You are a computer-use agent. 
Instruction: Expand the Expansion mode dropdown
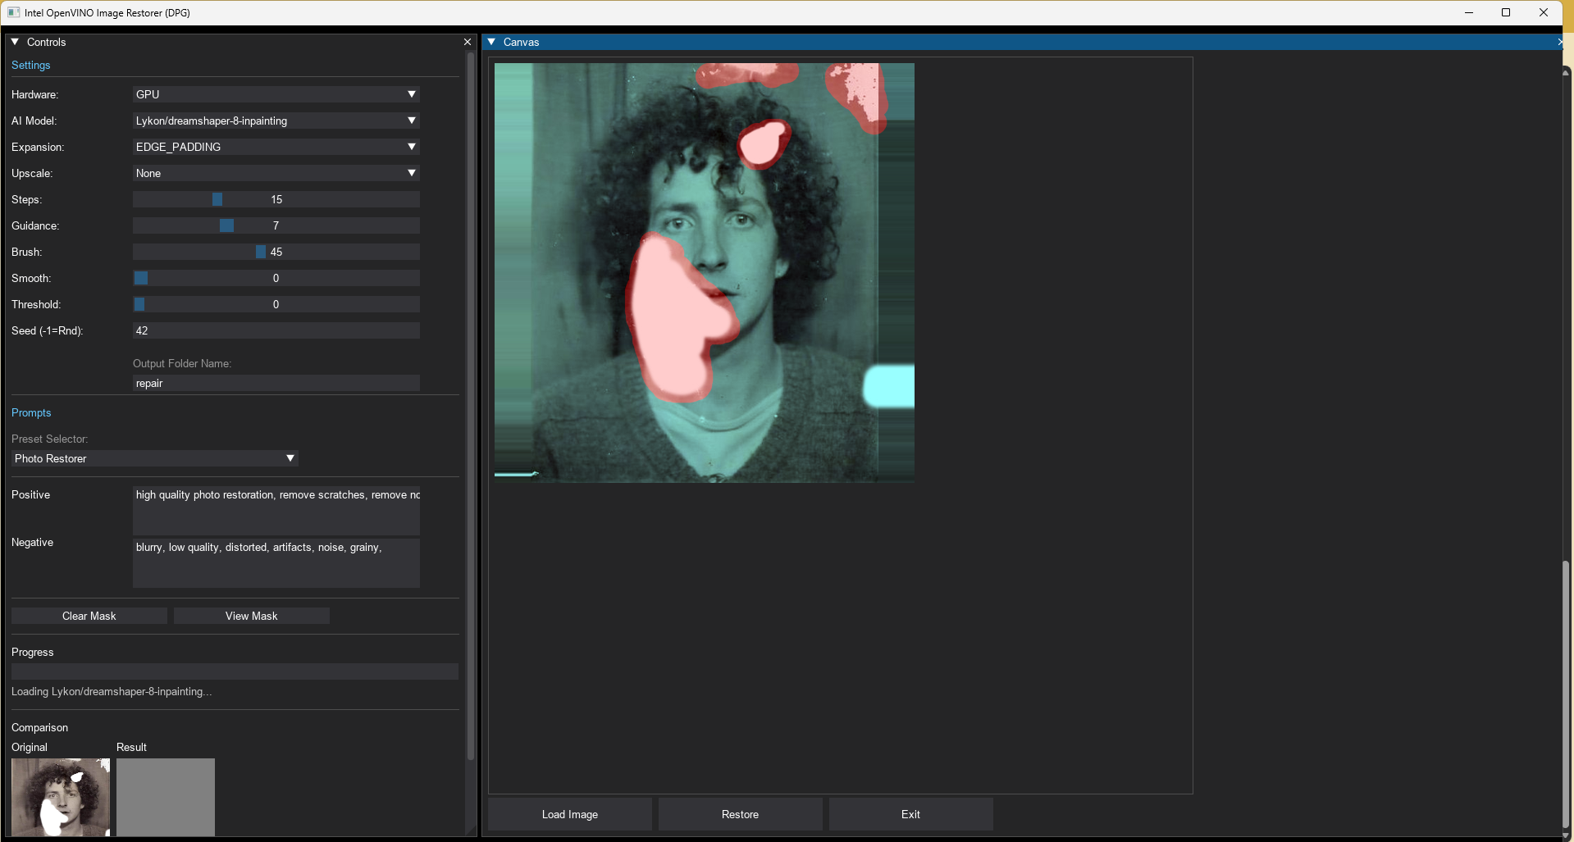276,147
